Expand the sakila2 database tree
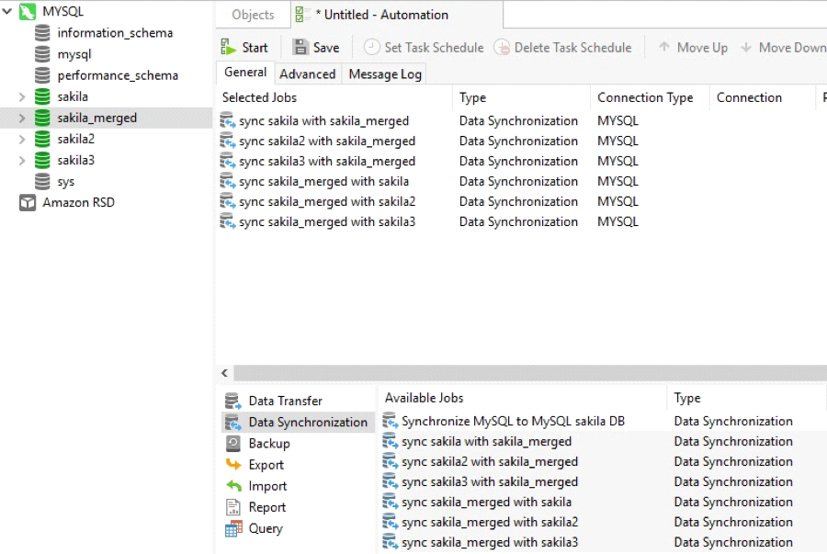This screenshot has width=827, height=554. [21, 139]
